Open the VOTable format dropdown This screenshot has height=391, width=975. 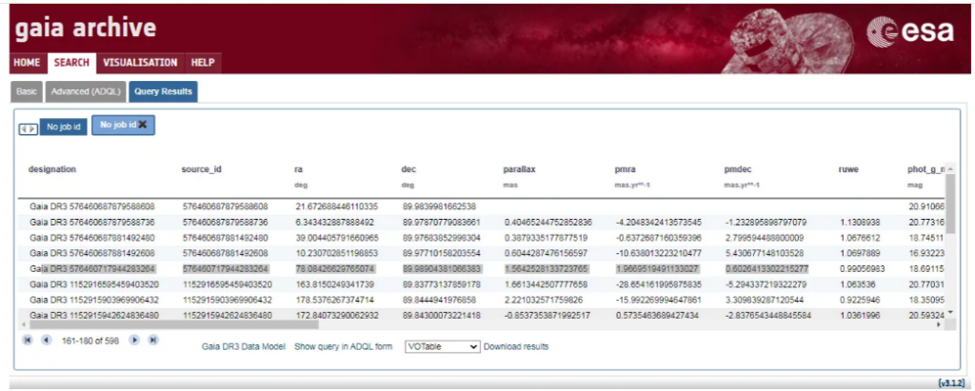pos(442,347)
